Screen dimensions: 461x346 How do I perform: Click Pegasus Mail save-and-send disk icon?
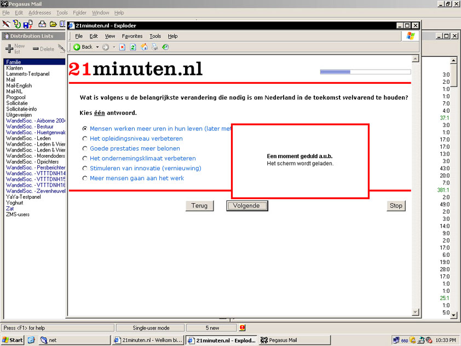tap(28, 24)
